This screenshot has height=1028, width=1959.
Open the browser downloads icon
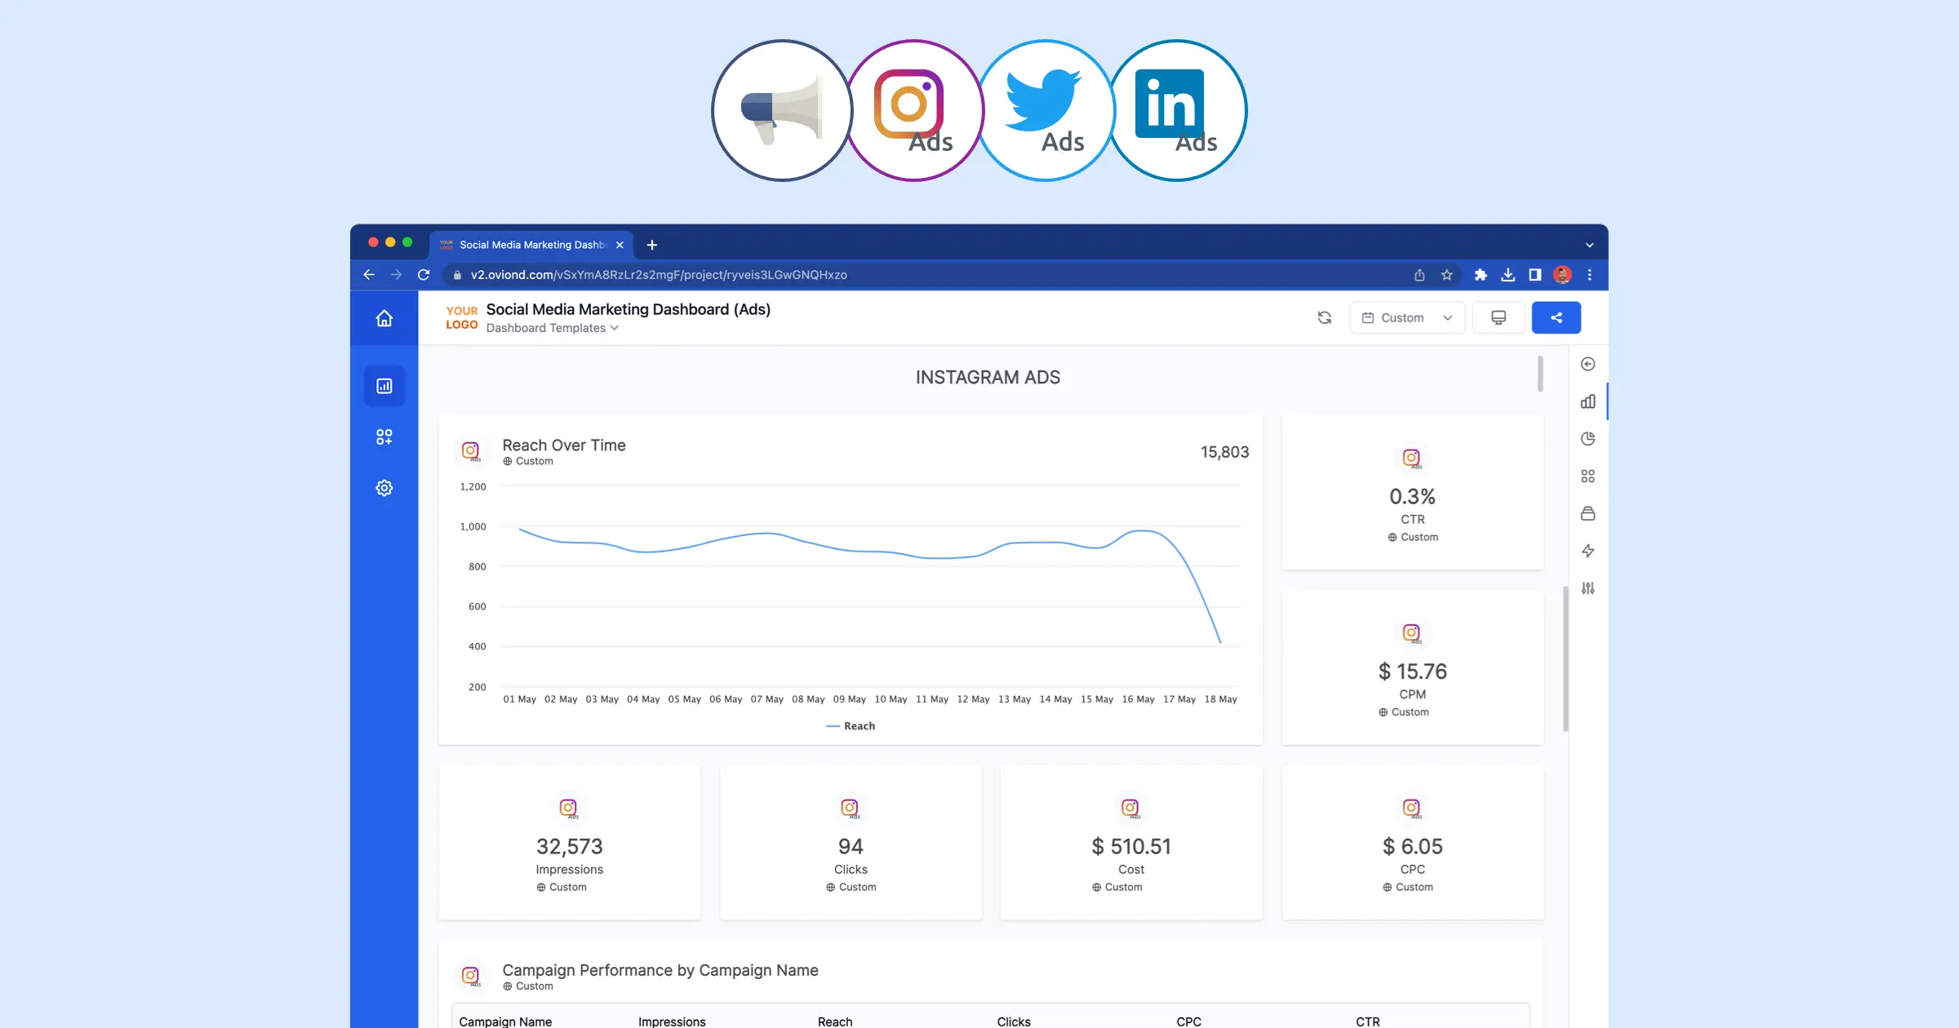(x=1508, y=275)
